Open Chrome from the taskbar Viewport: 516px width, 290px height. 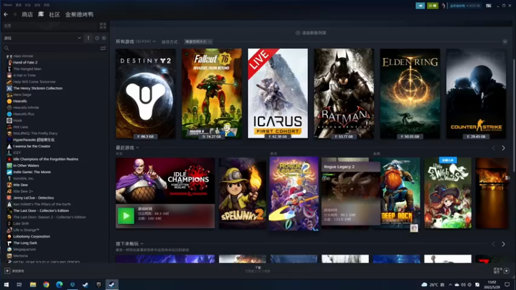click(46, 284)
